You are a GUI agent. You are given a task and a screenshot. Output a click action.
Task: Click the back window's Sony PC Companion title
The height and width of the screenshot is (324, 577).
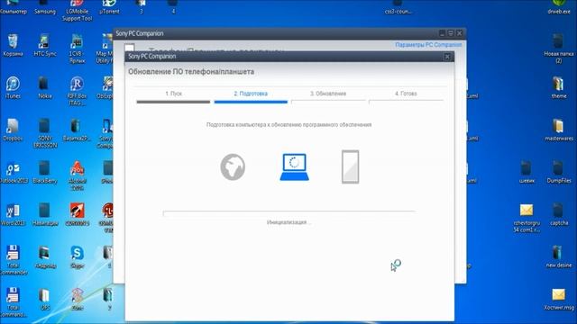[140, 33]
